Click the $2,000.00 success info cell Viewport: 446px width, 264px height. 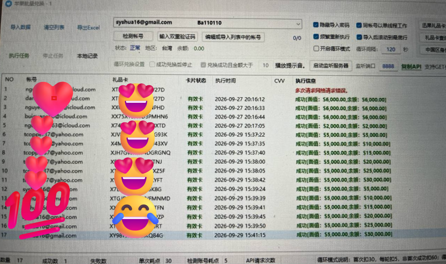tap(341, 126)
